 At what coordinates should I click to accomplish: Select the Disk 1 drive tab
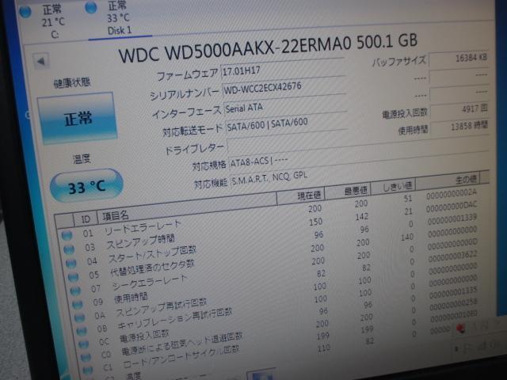pyautogui.click(x=119, y=19)
